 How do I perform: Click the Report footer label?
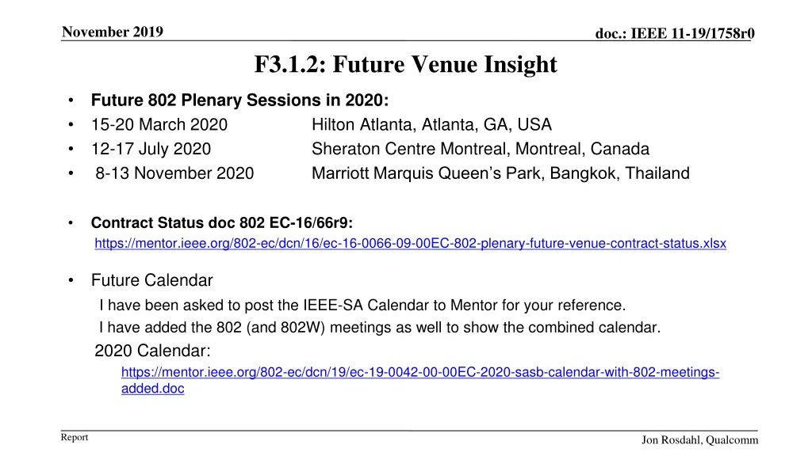pos(75,437)
